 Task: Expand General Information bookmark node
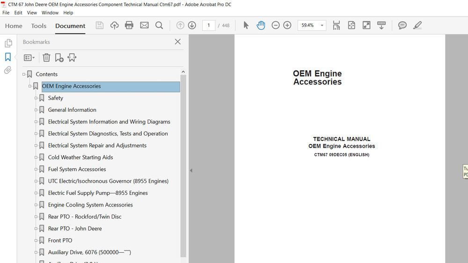36,110
